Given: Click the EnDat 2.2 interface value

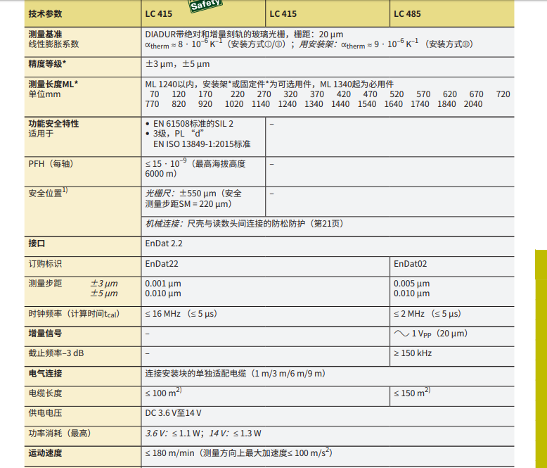Looking at the screenshot, I should tap(163, 244).
